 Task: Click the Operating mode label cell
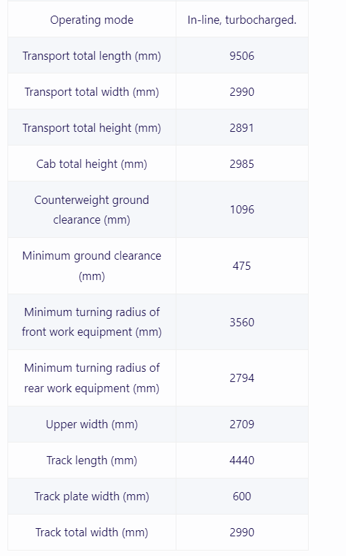pyautogui.click(x=92, y=20)
